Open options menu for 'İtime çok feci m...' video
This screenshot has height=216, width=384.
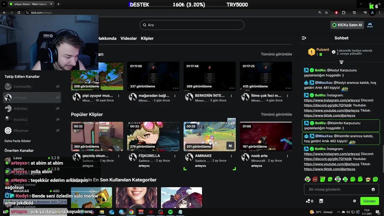pyautogui.click(x=287, y=96)
